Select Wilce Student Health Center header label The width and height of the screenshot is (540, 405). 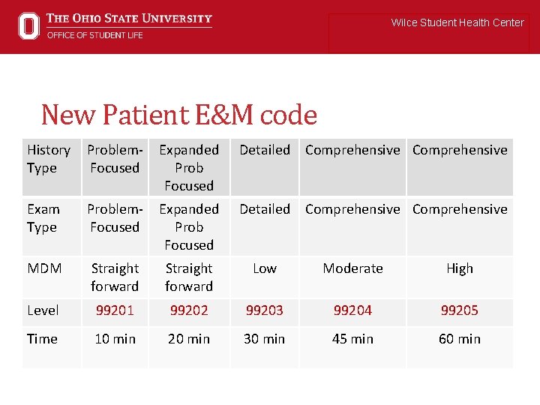pyautogui.click(x=457, y=22)
